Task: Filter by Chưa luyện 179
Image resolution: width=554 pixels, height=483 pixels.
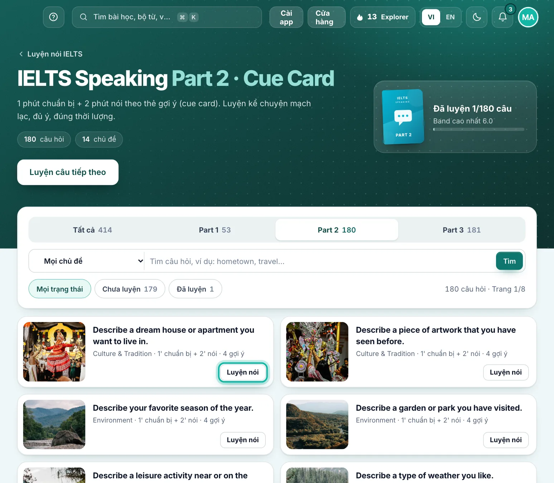Action: 130,289
